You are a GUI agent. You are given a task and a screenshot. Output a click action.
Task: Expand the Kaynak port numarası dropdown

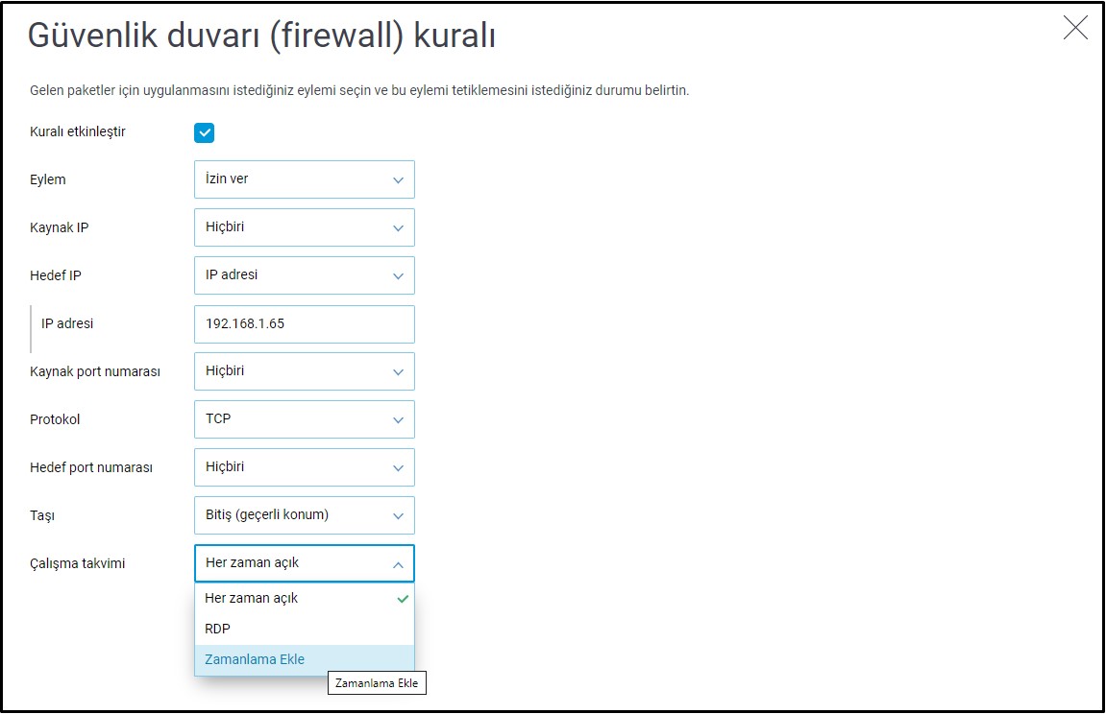304,371
